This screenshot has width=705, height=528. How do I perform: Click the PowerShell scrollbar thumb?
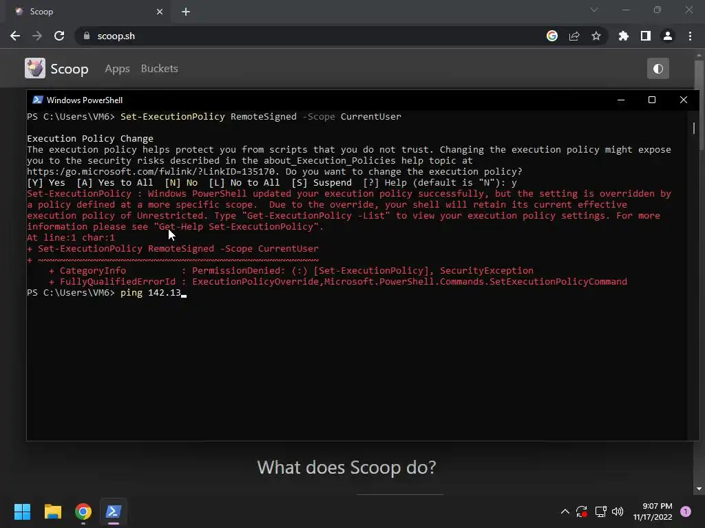click(x=694, y=128)
